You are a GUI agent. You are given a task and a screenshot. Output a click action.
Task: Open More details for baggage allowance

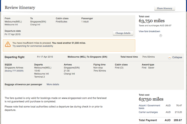(x=53, y=84)
